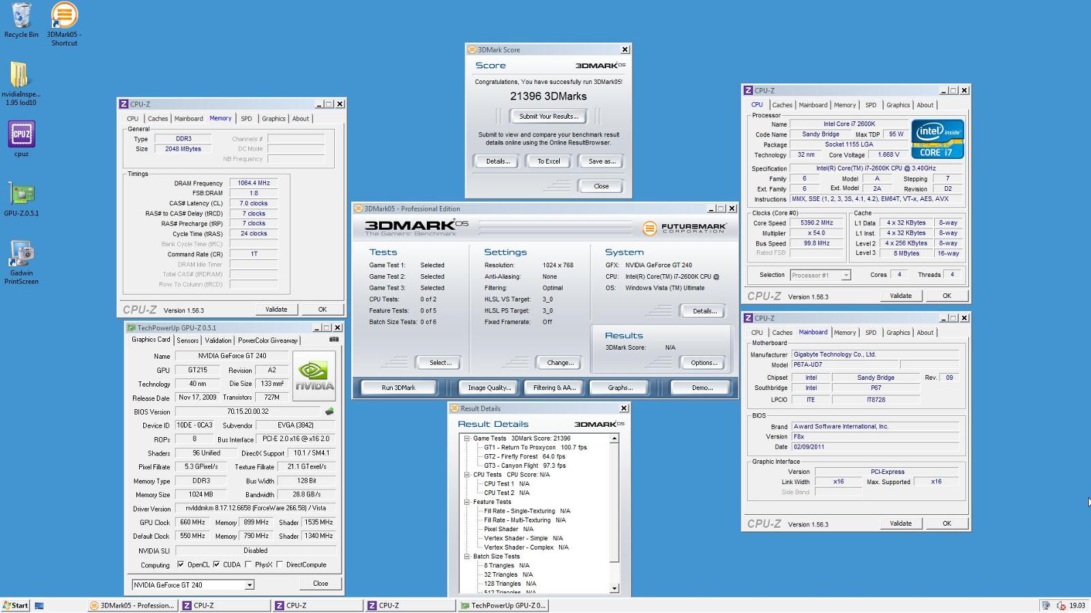Click the Result Details scrollbar down arrow

[x=614, y=588]
